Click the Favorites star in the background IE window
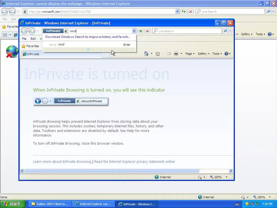 [x=4, y=27]
